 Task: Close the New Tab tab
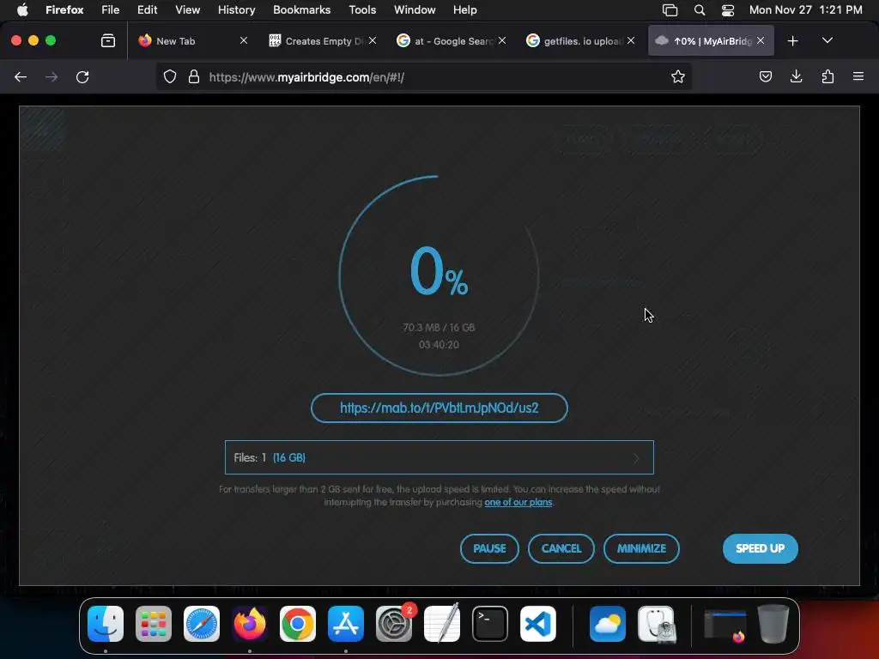click(244, 41)
